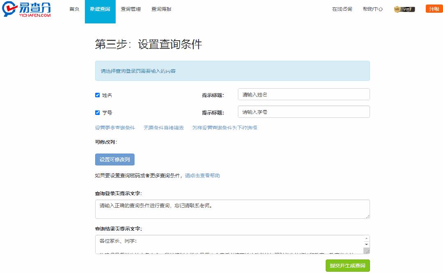Switch to 查询管理
Viewport: 443px width, 273px height.
pyautogui.click(x=130, y=9)
